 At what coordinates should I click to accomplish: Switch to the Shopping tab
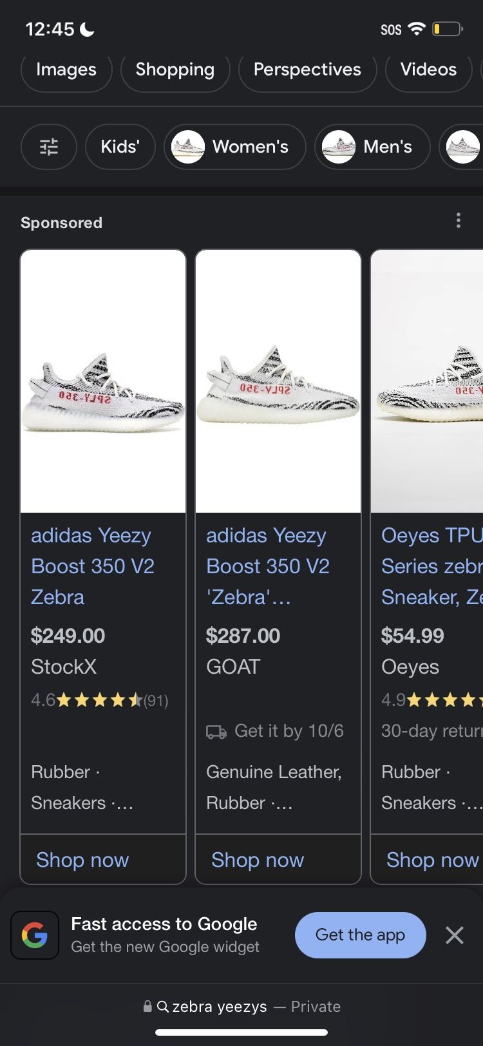175,69
